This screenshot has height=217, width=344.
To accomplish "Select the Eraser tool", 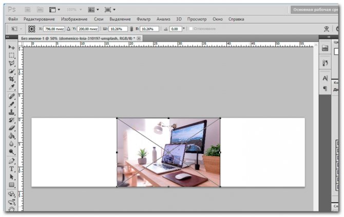I will click(11, 128).
